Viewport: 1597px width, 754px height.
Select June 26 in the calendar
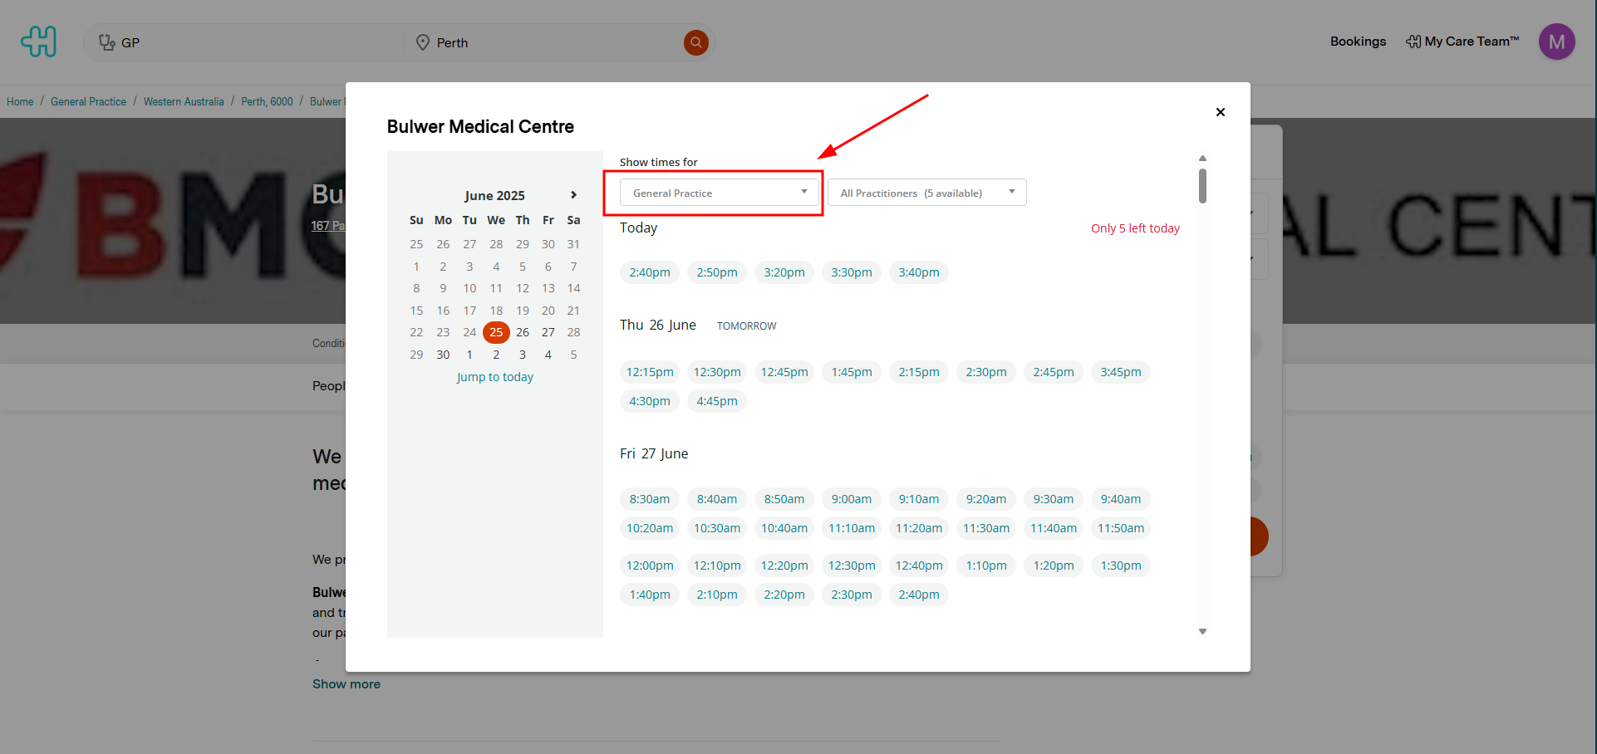tap(522, 332)
